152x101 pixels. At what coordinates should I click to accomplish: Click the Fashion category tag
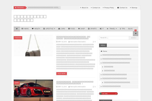pyautogui.click(x=18, y=38)
